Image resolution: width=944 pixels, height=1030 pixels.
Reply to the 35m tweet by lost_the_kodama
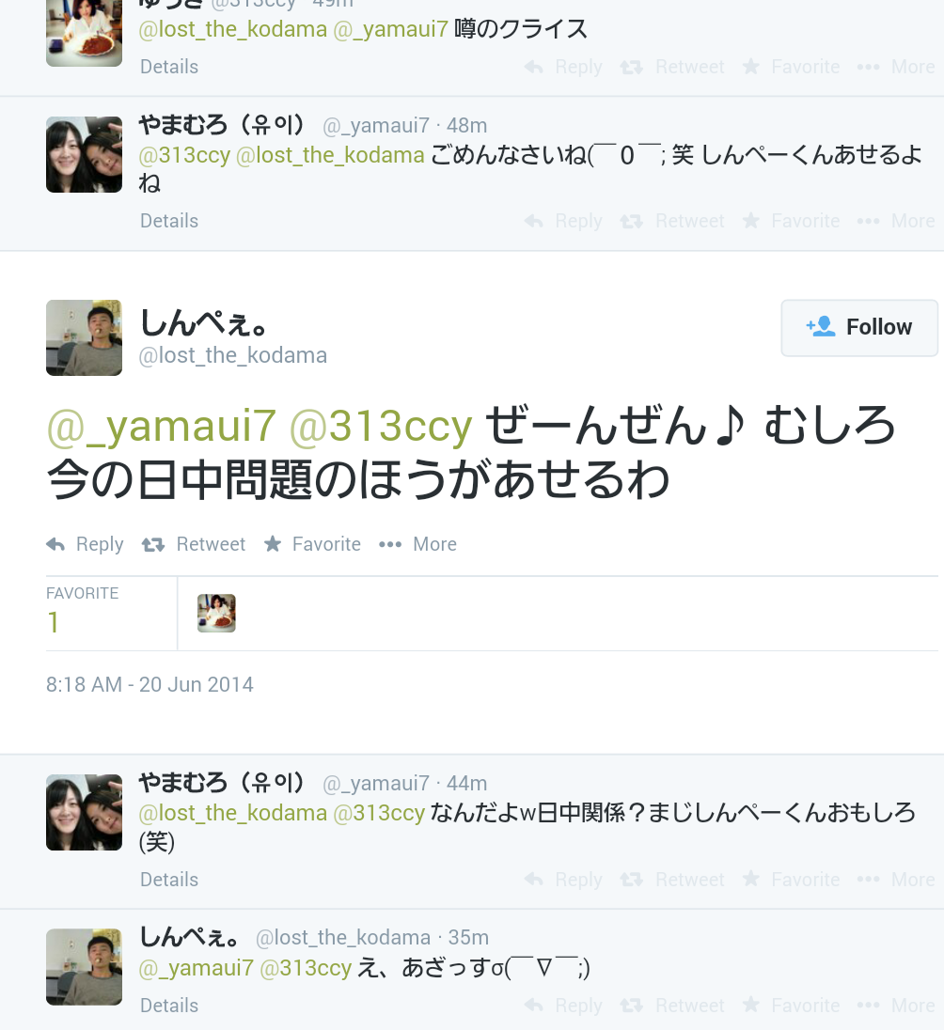(563, 1006)
